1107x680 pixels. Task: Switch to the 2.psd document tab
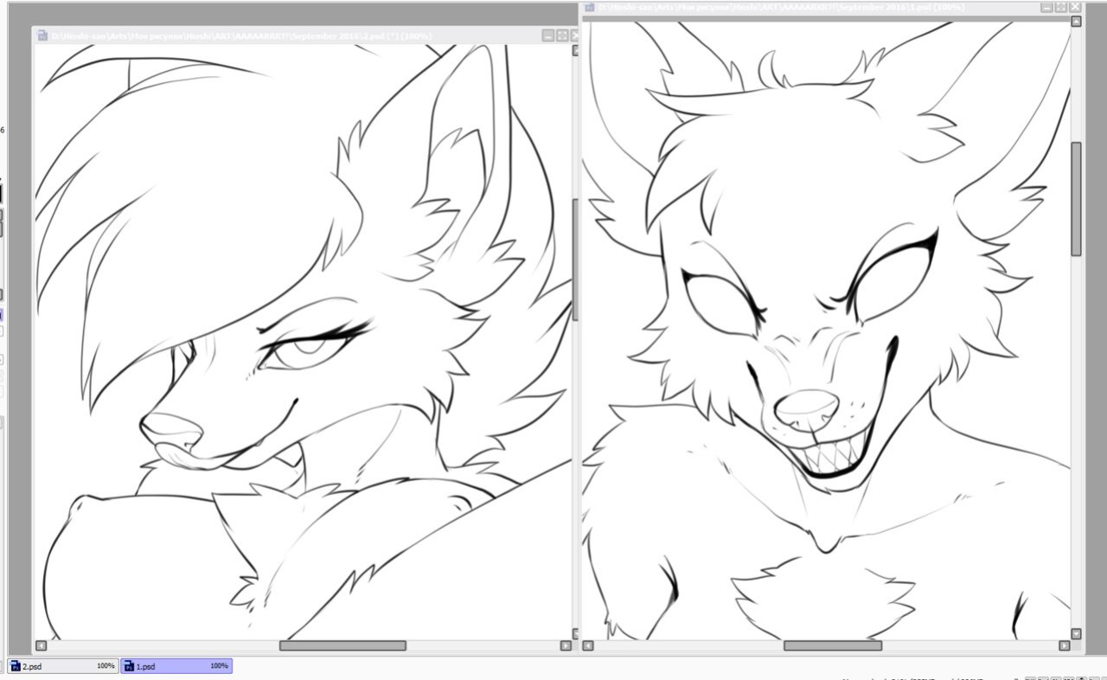[x=61, y=666]
